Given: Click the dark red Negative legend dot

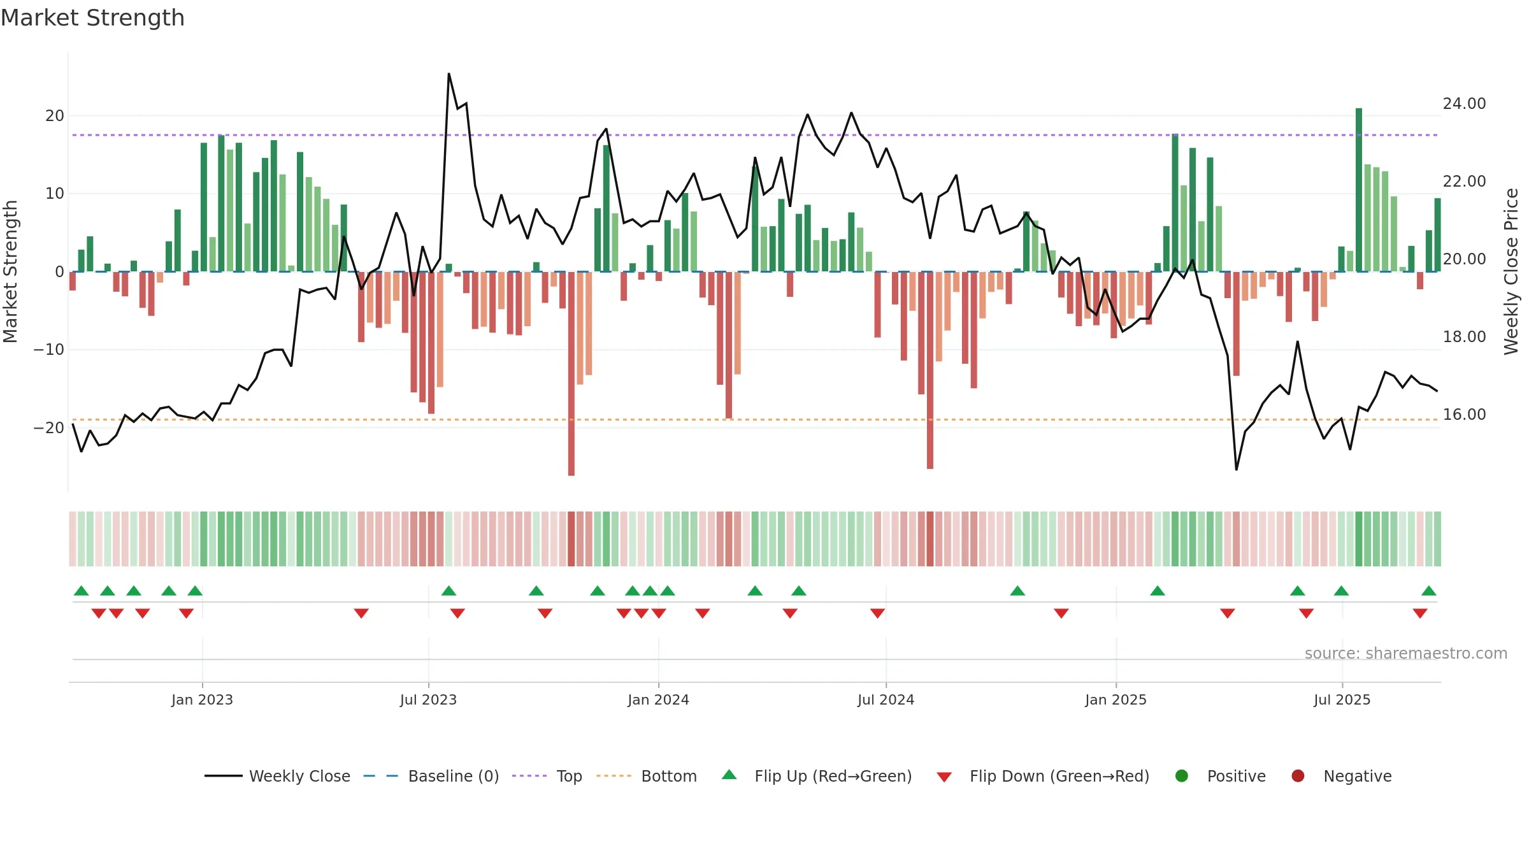Looking at the screenshot, I should point(1298,776).
